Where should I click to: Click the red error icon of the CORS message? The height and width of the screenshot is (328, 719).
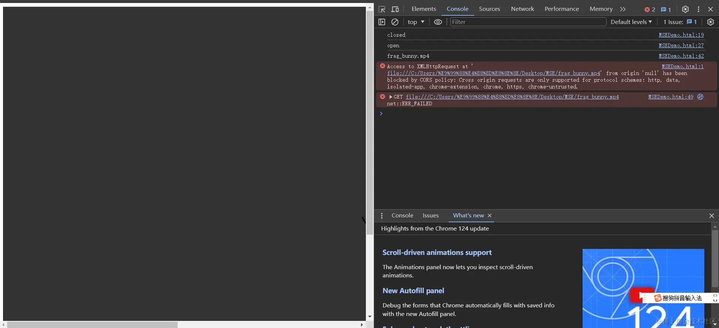(x=382, y=66)
